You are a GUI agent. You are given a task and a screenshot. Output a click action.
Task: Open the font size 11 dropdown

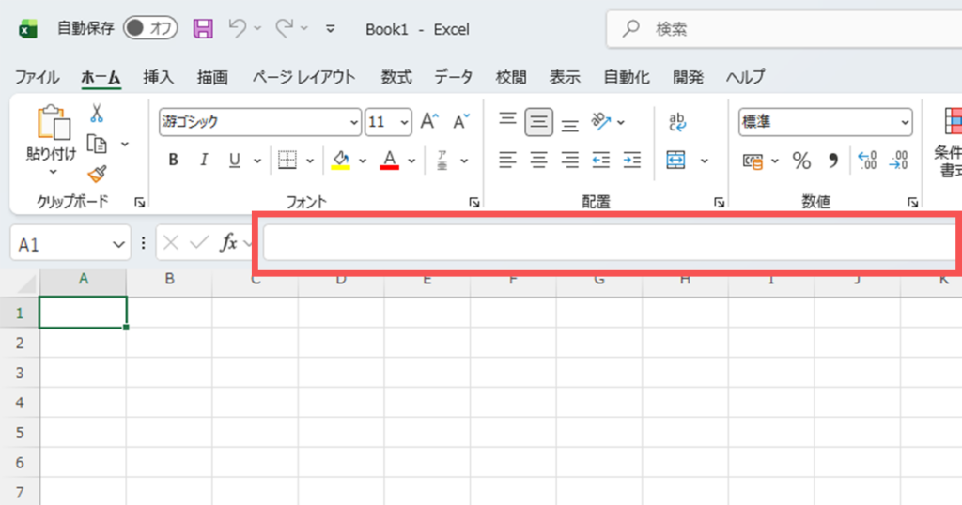click(404, 123)
